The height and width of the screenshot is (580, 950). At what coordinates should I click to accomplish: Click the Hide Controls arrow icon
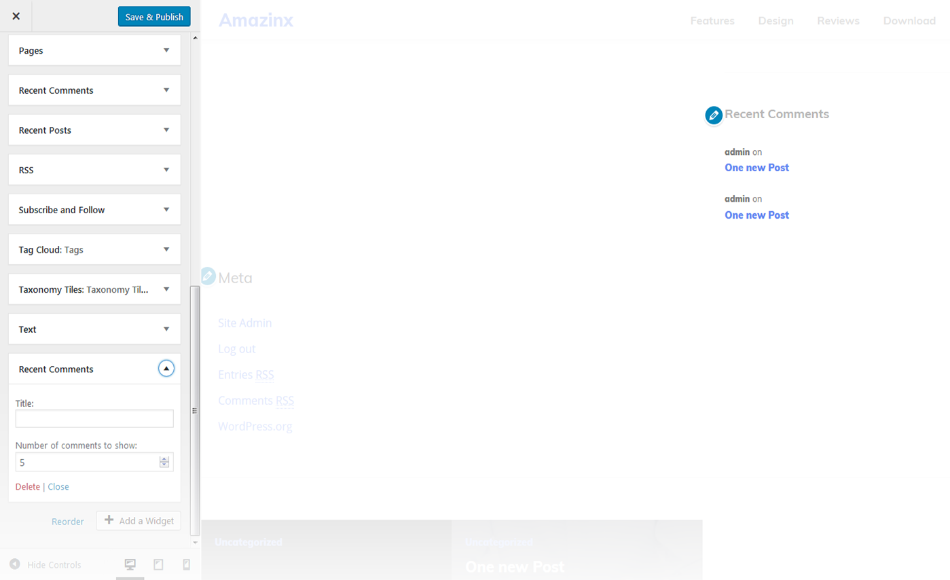pos(14,564)
